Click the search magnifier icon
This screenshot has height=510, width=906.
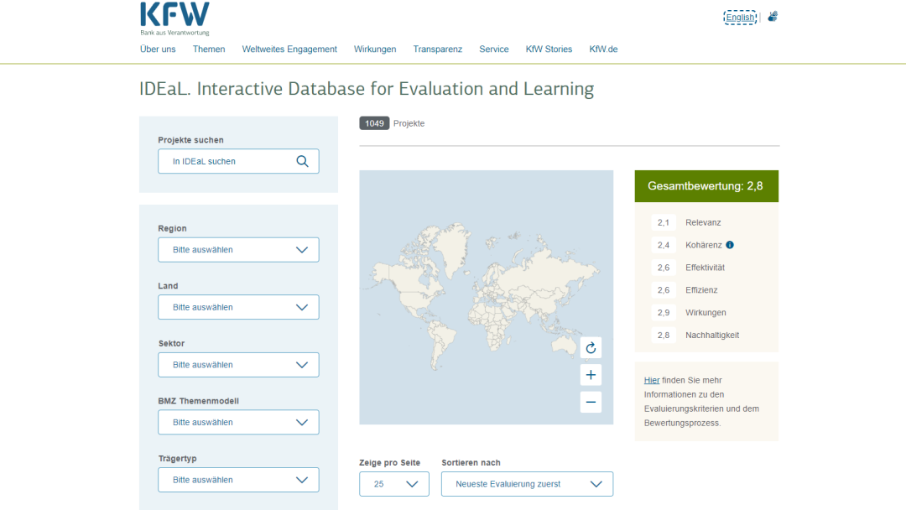[302, 161]
